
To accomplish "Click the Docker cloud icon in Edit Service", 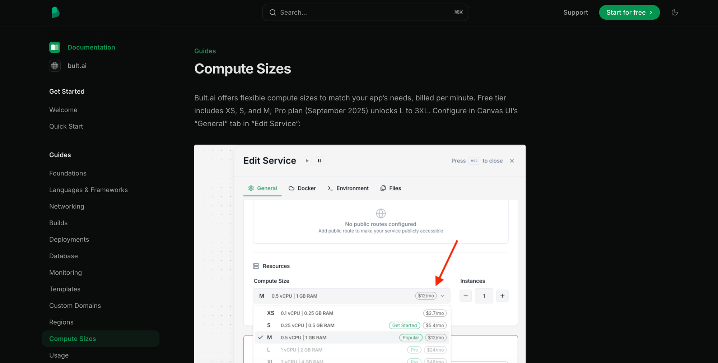I will pyautogui.click(x=292, y=188).
